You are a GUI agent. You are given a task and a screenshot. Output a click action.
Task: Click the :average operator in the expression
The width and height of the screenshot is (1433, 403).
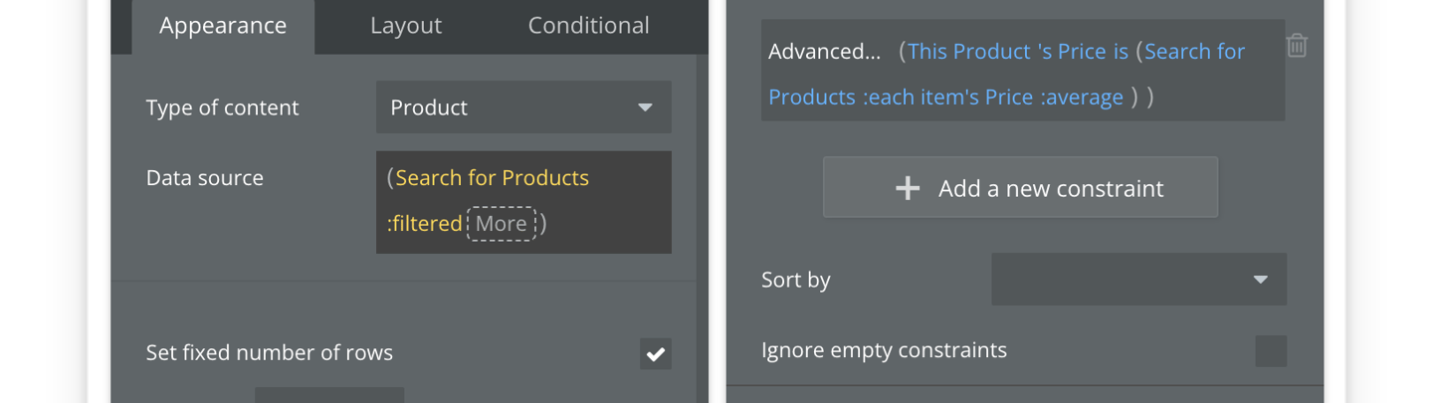1082,98
